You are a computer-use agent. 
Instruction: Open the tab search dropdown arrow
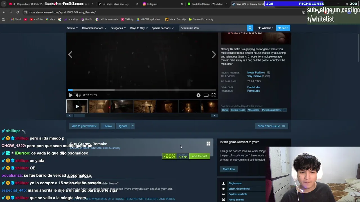point(4,4)
